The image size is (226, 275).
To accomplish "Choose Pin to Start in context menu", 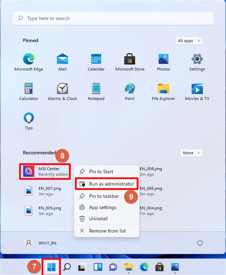I will point(107,172).
